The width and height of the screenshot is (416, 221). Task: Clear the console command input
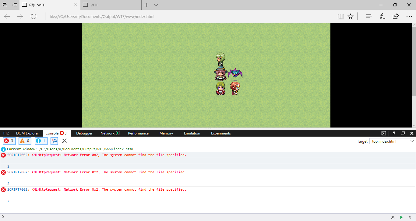pyautogui.click(x=393, y=217)
